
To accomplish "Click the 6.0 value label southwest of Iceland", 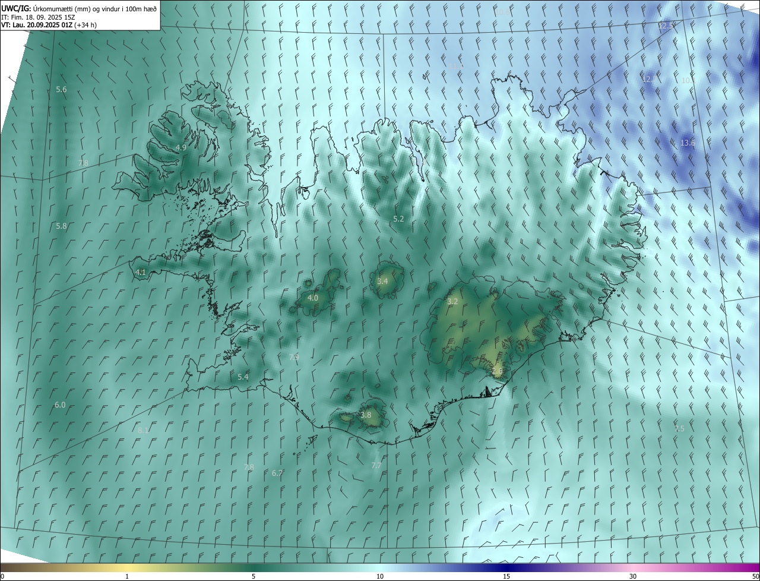I will 60,405.
